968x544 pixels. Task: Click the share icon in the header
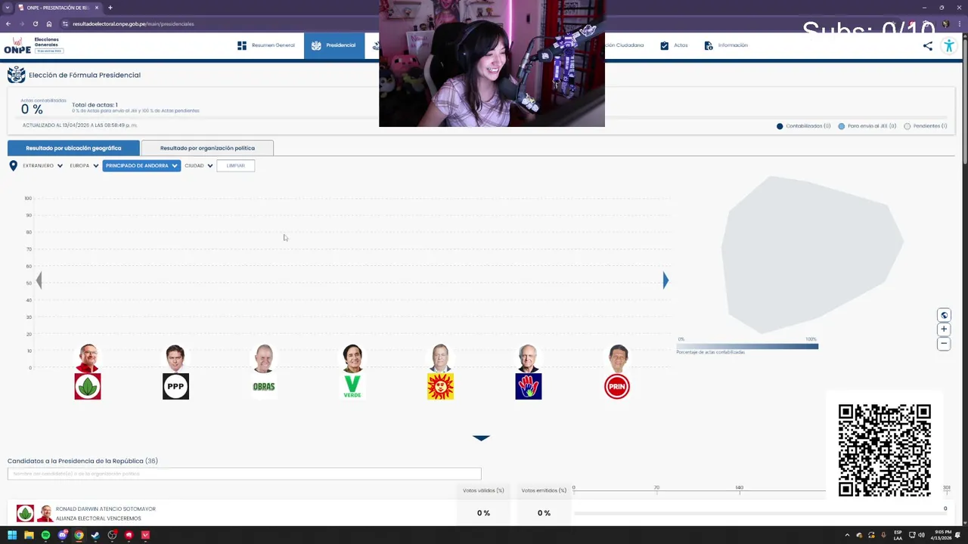pyautogui.click(x=928, y=45)
